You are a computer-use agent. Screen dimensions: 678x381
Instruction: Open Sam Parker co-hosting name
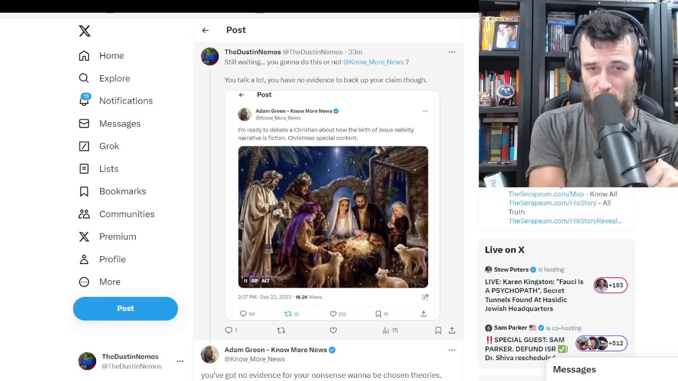click(511, 328)
